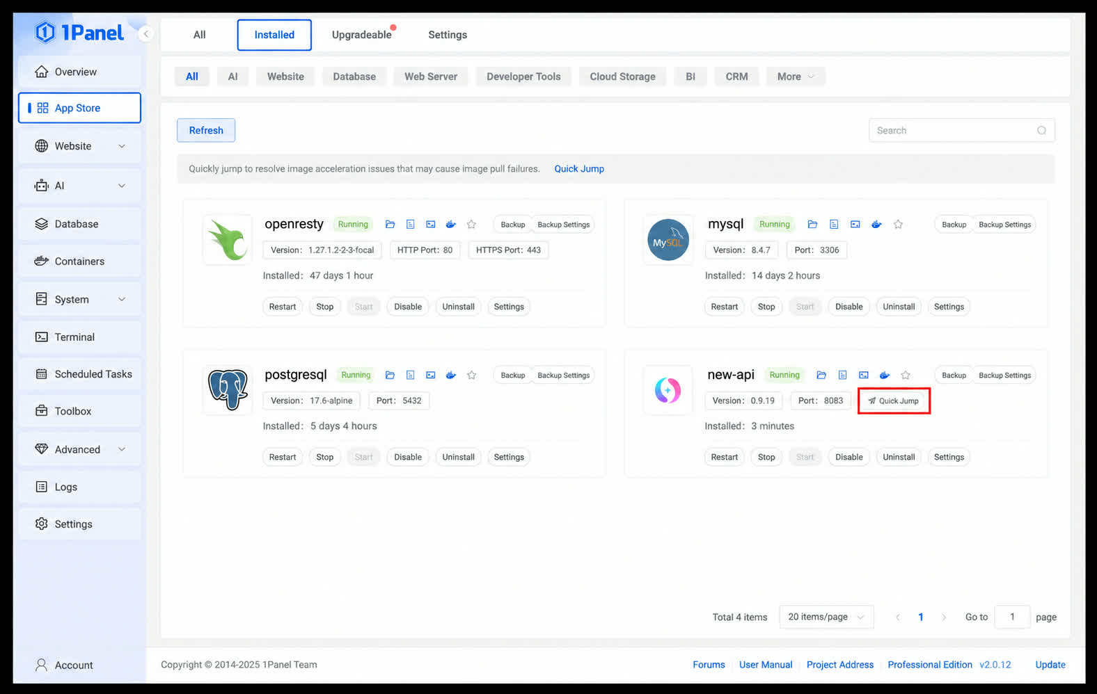Filter by Database category
Viewport: 1097px width, 694px height.
[354, 76]
